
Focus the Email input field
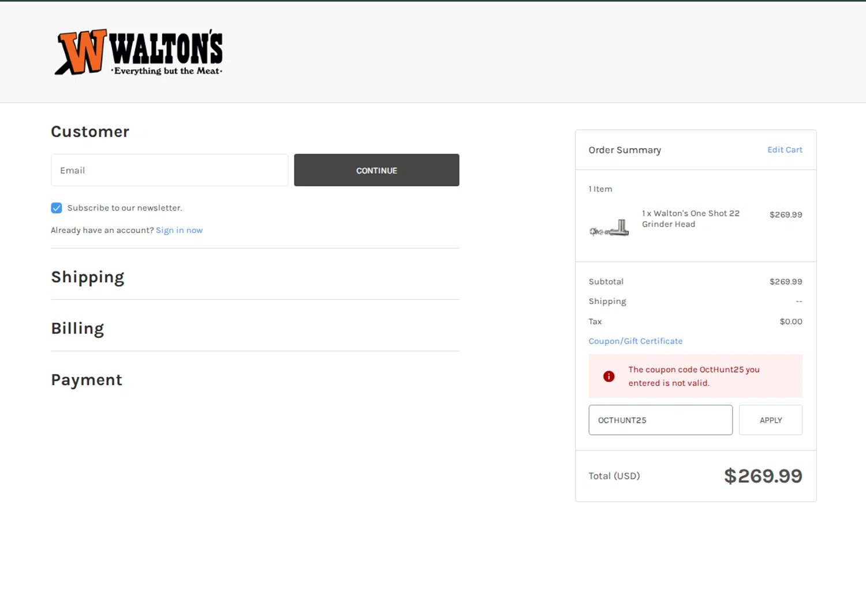[170, 170]
